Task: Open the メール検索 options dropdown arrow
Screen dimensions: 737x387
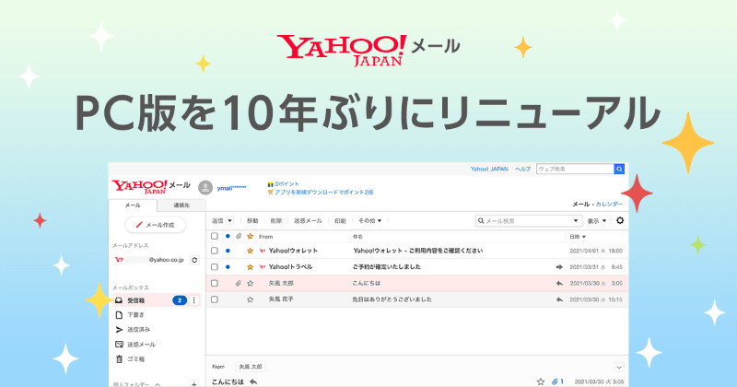Action: (575, 220)
